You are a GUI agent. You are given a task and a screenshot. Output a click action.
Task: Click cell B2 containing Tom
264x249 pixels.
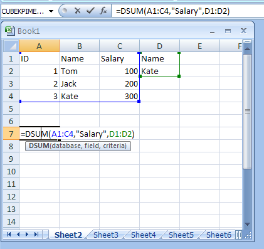[x=80, y=71]
